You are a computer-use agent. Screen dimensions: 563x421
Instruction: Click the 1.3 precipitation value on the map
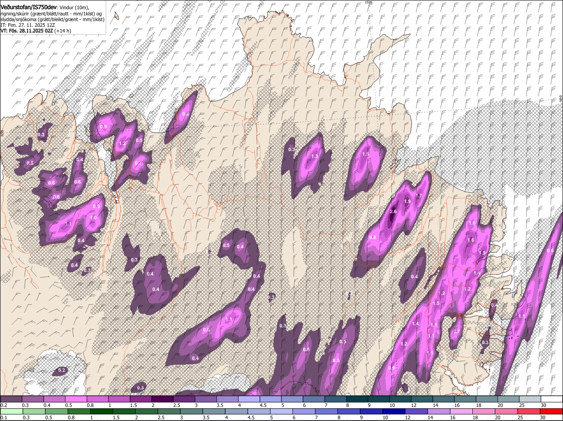coord(314,156)
